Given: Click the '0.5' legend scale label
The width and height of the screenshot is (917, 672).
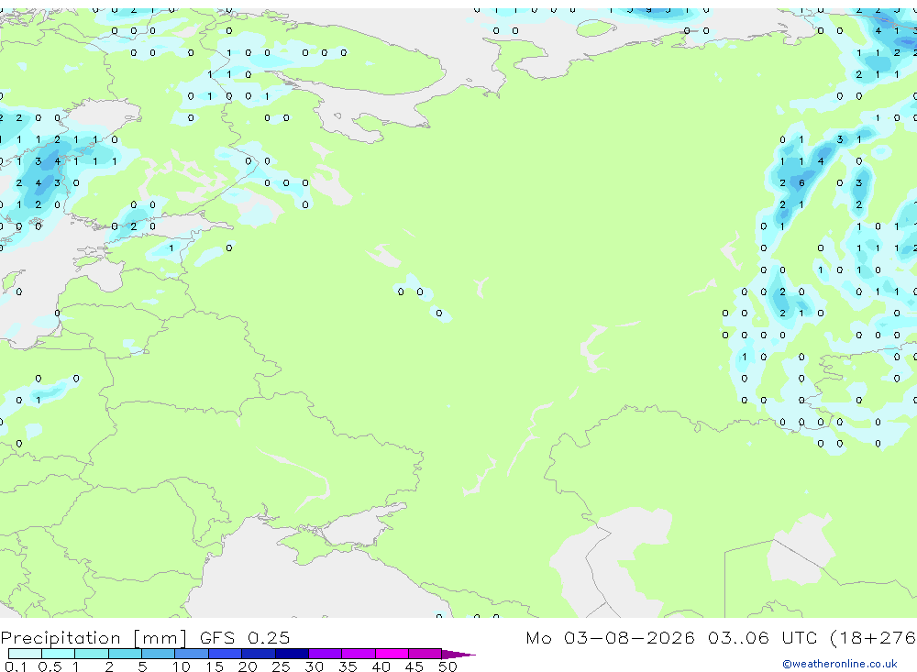Looking at the screenshot, I should click(x=50, y=666).
